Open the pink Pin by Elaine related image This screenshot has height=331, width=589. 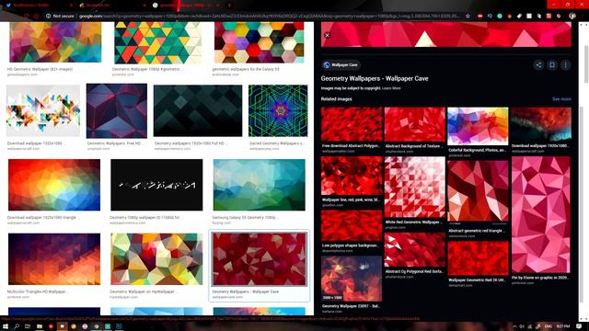click(x=541, y=214)
